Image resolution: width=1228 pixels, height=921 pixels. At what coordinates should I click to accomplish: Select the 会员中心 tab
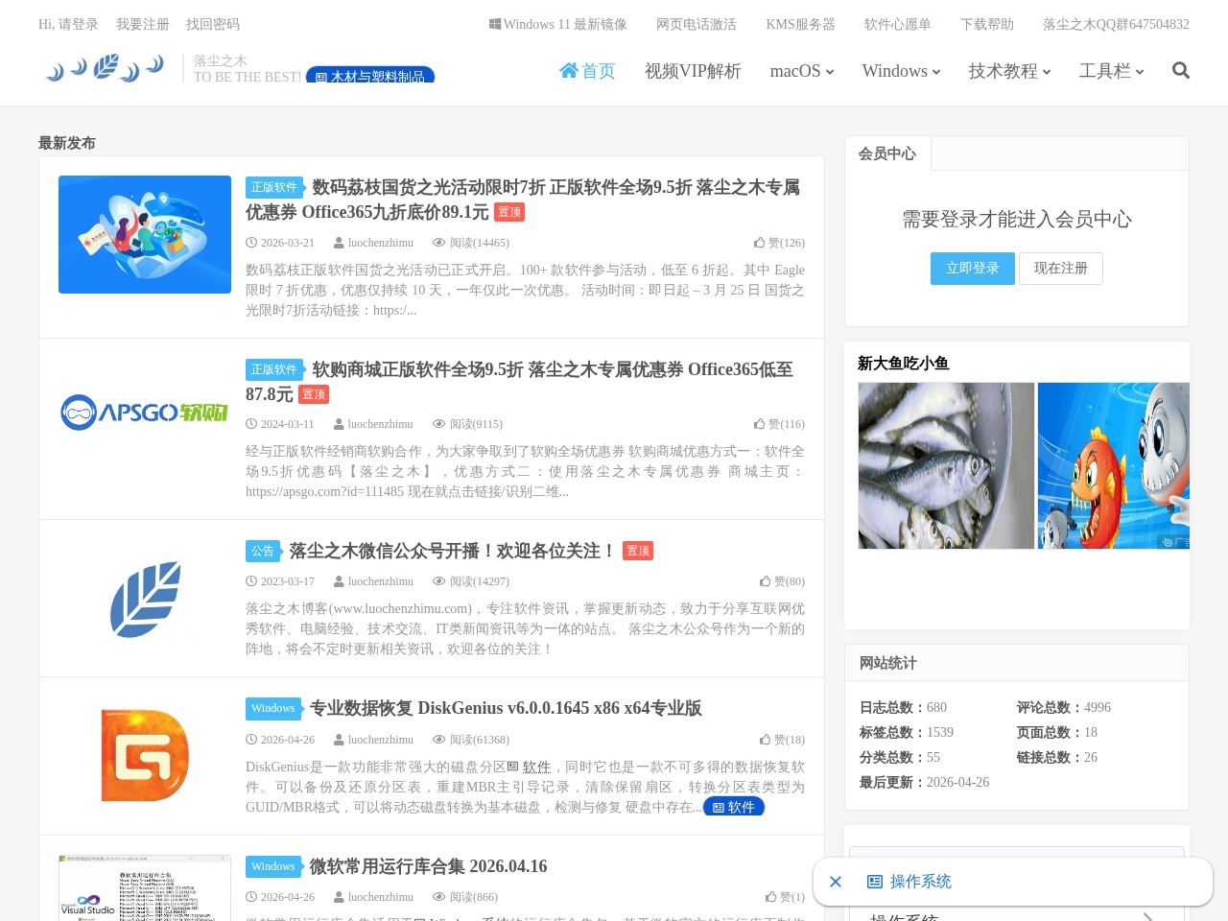pyautogui.click(x=887, y=153)
